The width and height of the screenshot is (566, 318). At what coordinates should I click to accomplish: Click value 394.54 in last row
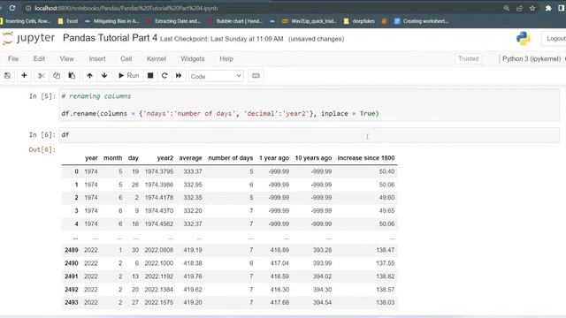point(322,302)
